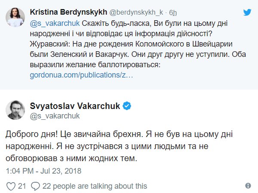Screen dimensions: 258x193
Task: Click the verified badge next to Vakarchuk
Action: click(x=127, y=106)
